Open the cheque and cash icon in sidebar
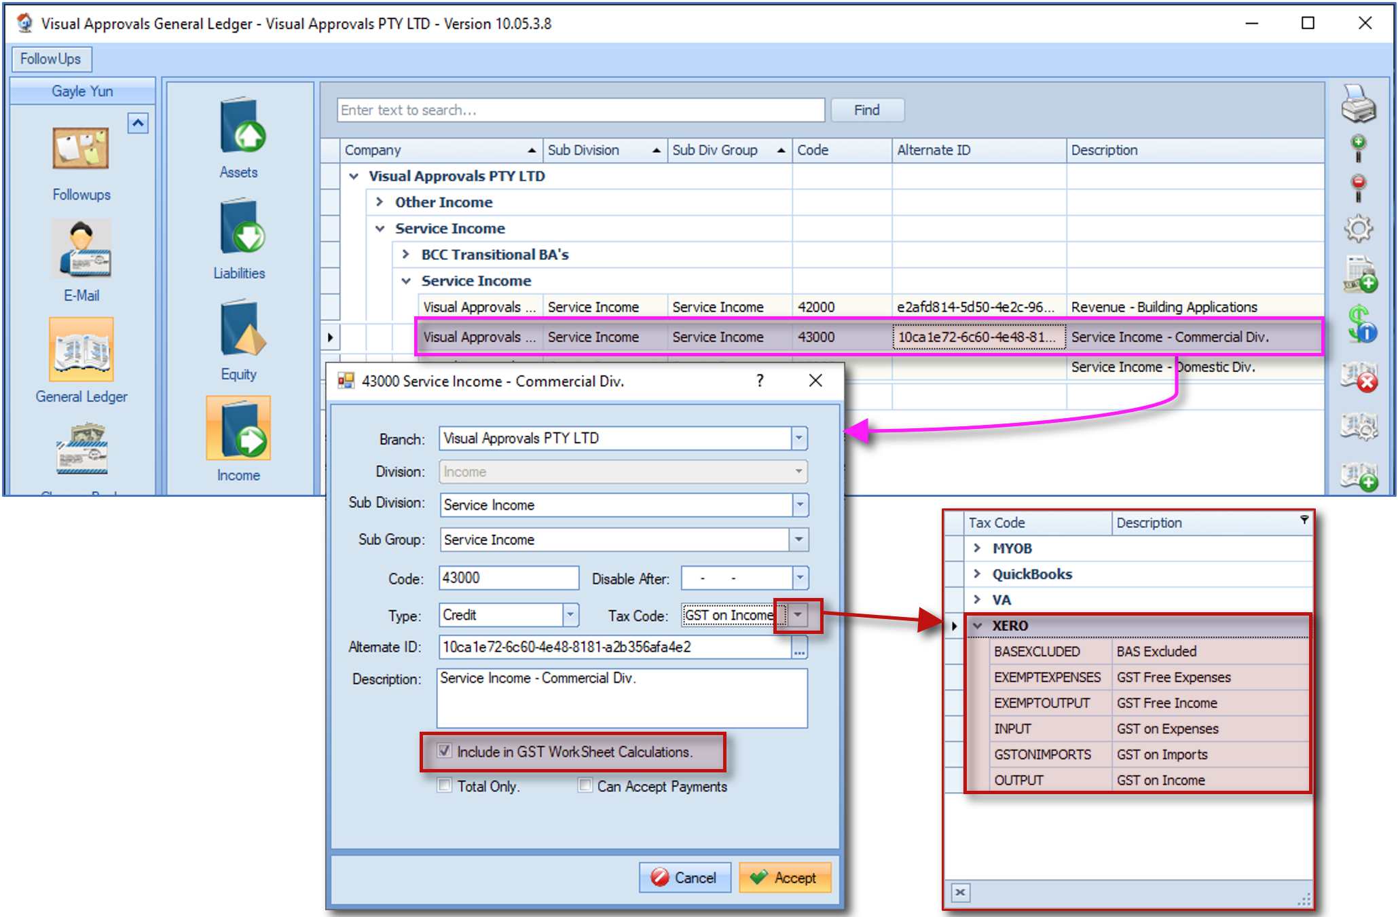 point(81,448)
